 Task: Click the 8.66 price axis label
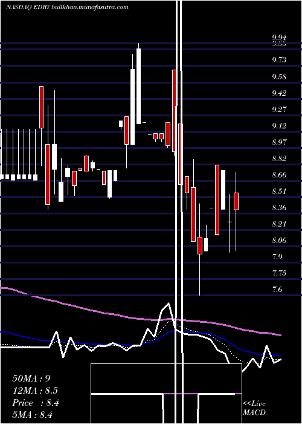coord(279,175)
